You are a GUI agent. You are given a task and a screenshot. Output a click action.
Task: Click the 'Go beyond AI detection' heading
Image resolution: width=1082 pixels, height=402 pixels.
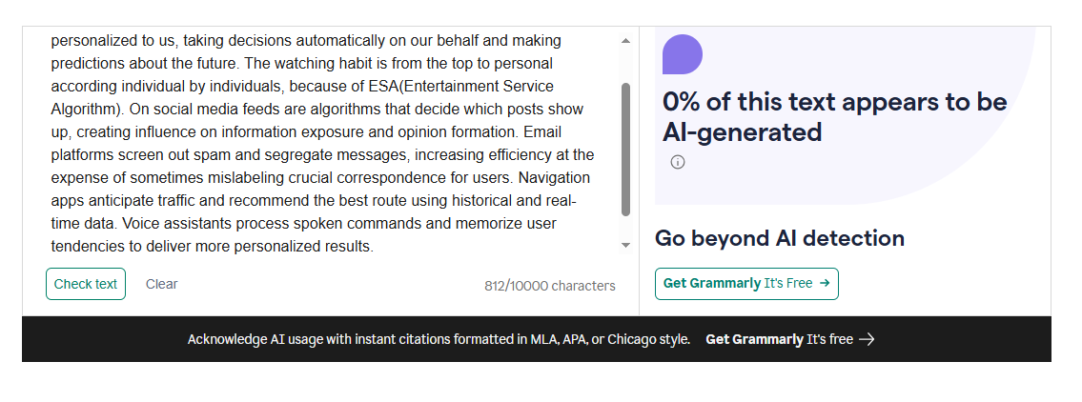pos(779,238)
